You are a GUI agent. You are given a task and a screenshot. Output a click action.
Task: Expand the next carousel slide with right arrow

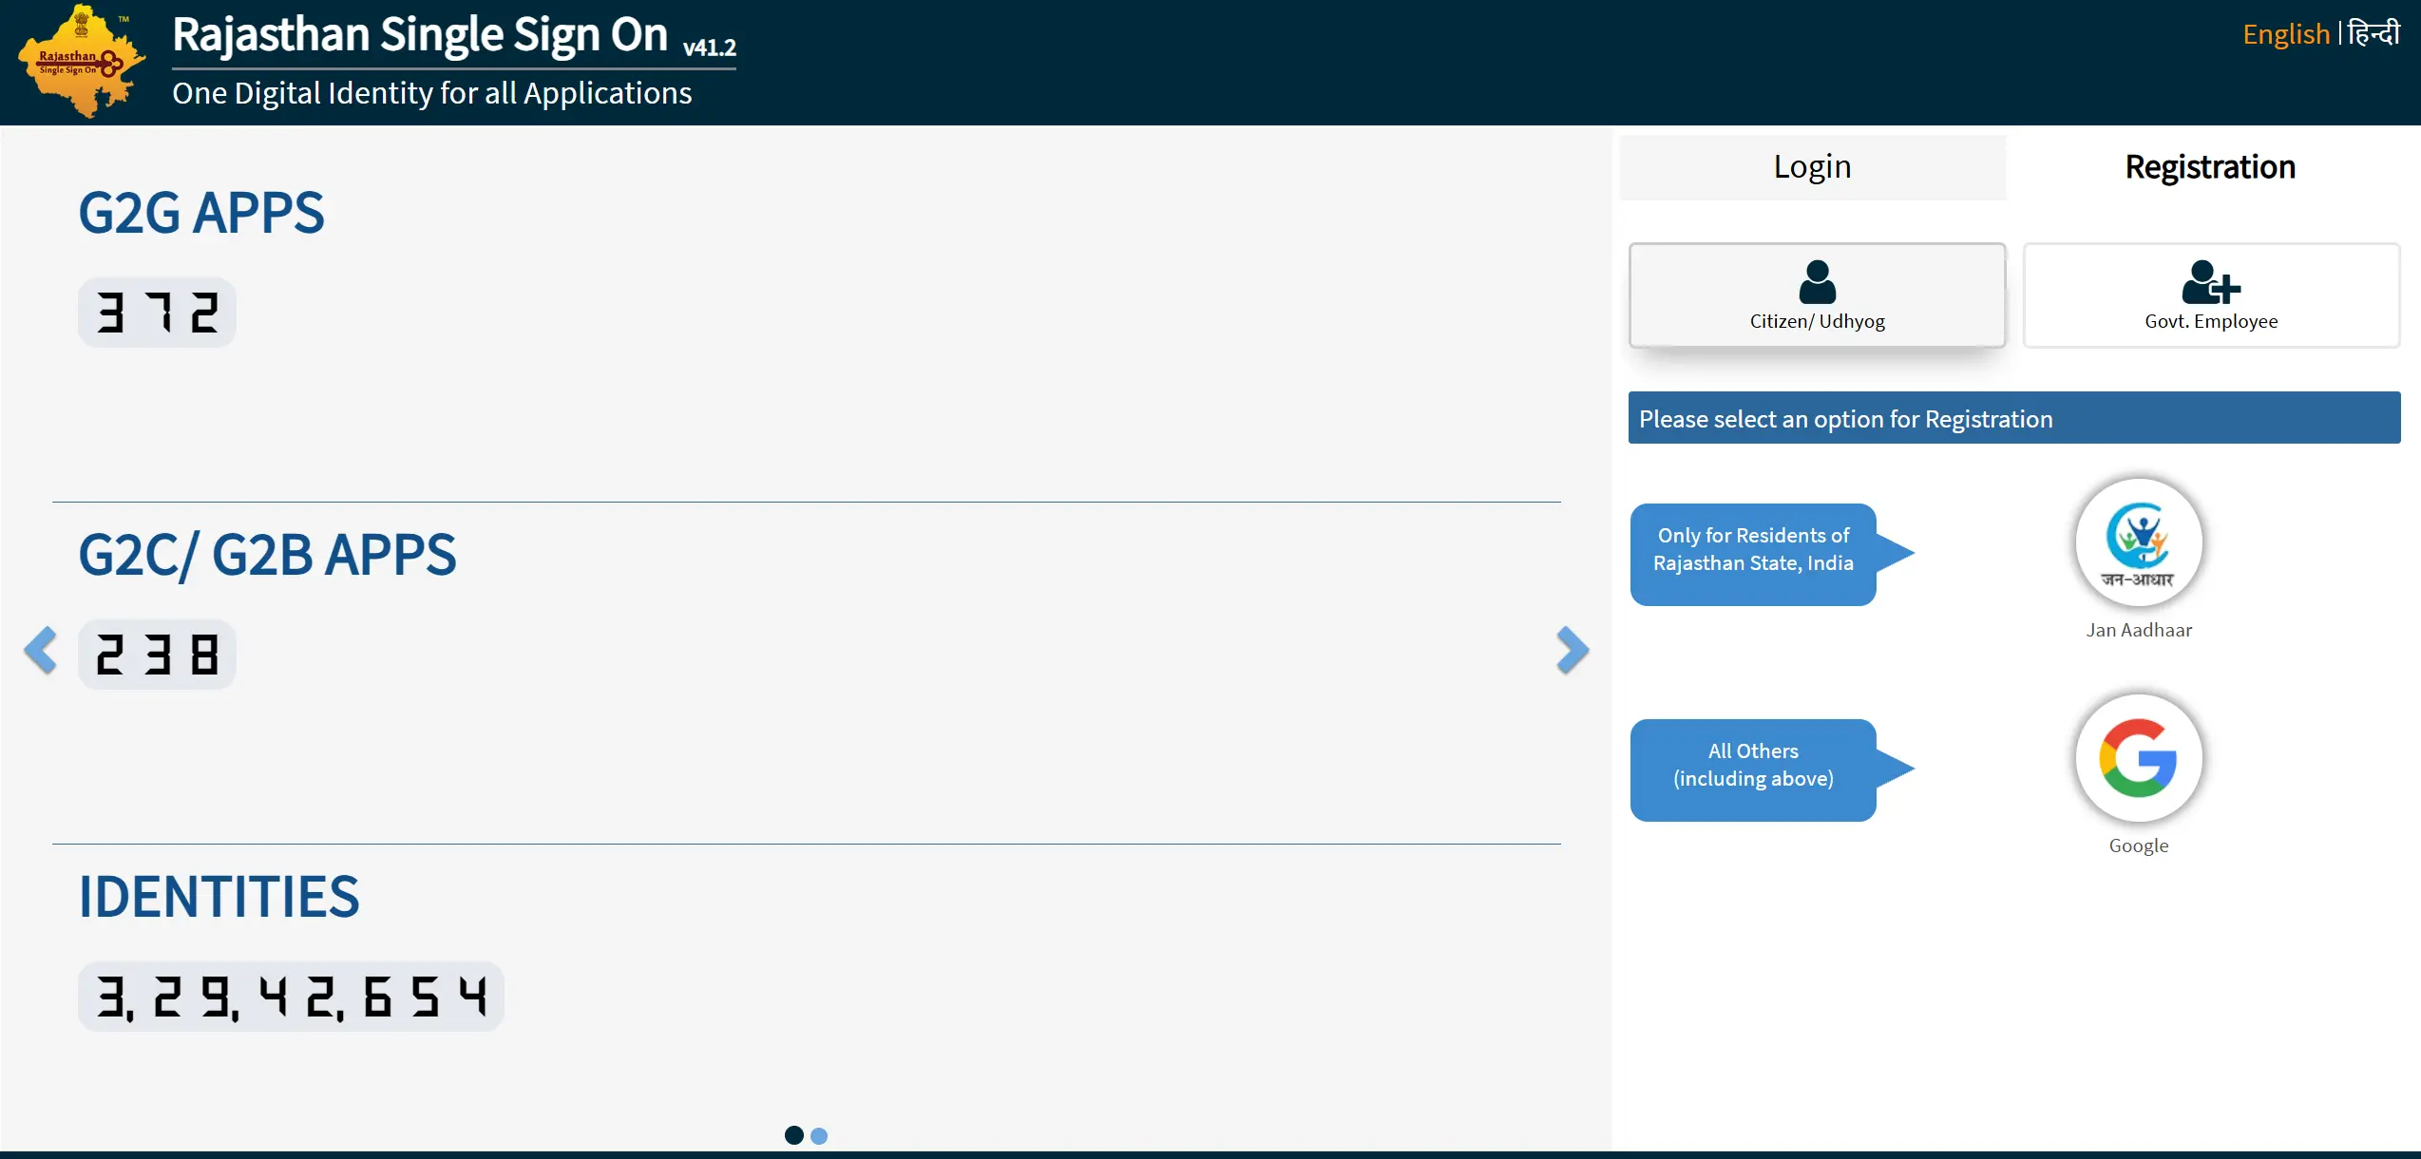coord(1571,651)
